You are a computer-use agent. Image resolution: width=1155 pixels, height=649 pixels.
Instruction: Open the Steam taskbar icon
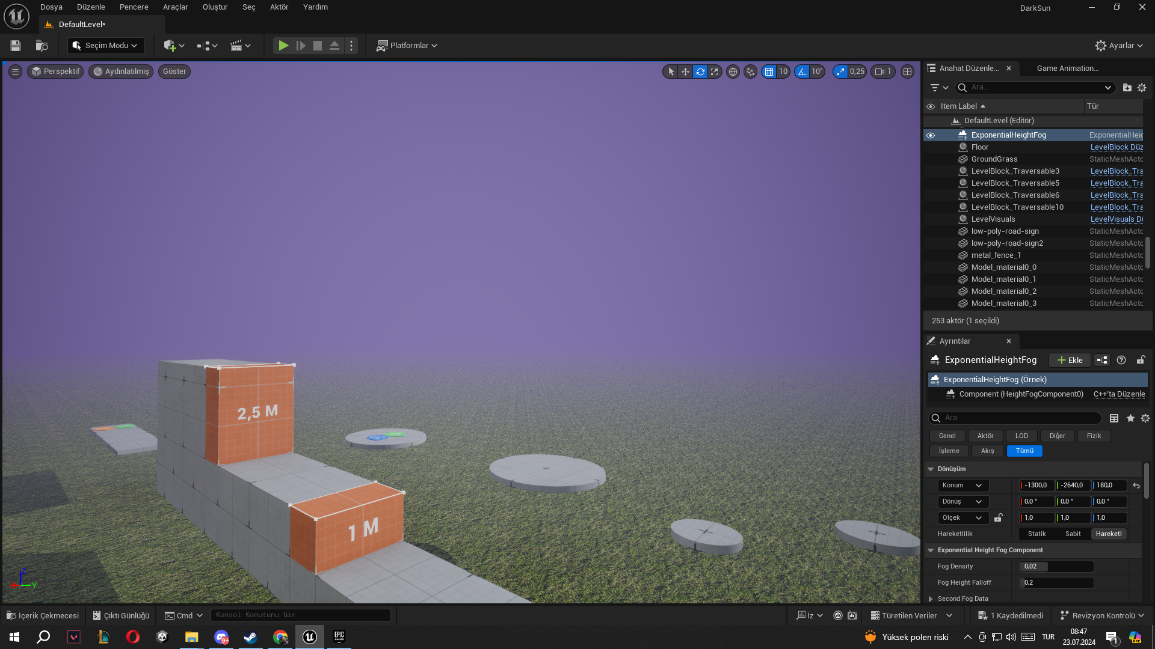tap(250, 637)
